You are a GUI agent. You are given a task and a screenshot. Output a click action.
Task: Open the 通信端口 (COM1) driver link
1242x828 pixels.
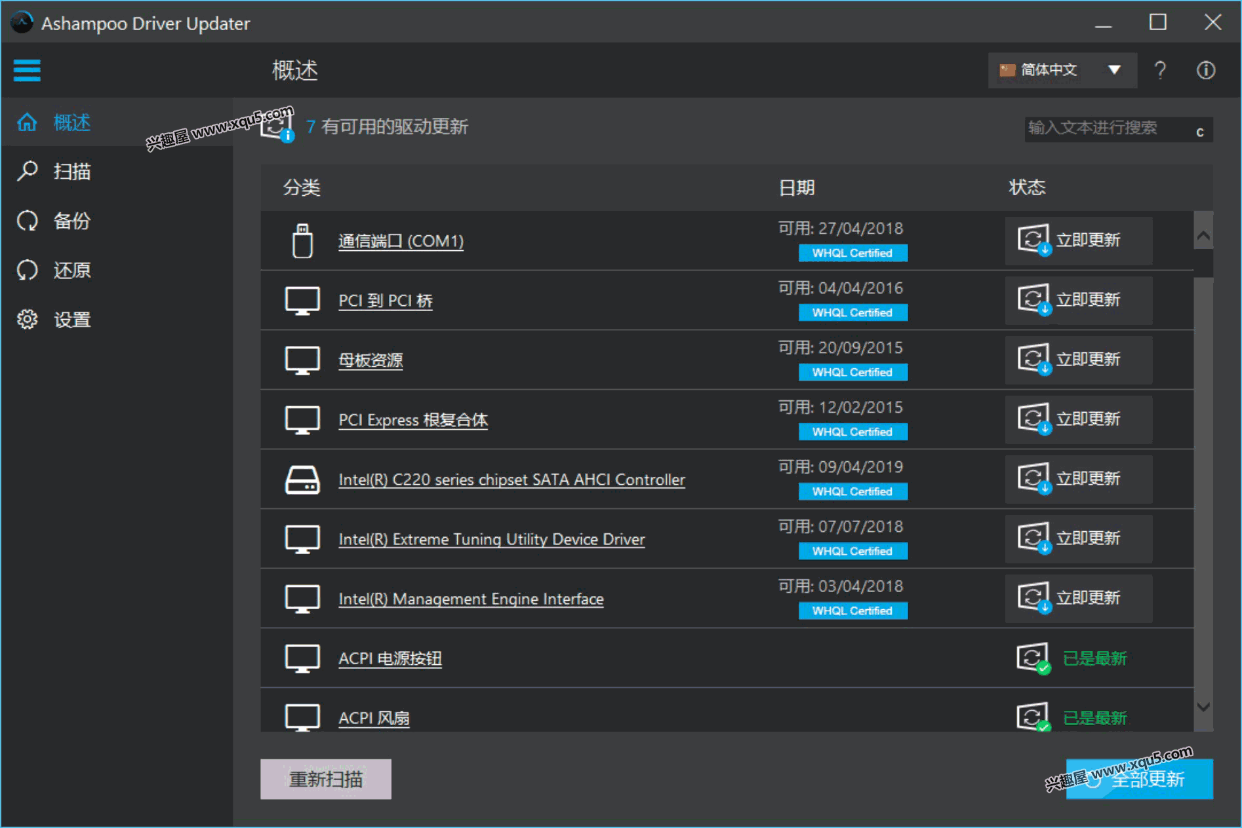(x=401, y=241)
